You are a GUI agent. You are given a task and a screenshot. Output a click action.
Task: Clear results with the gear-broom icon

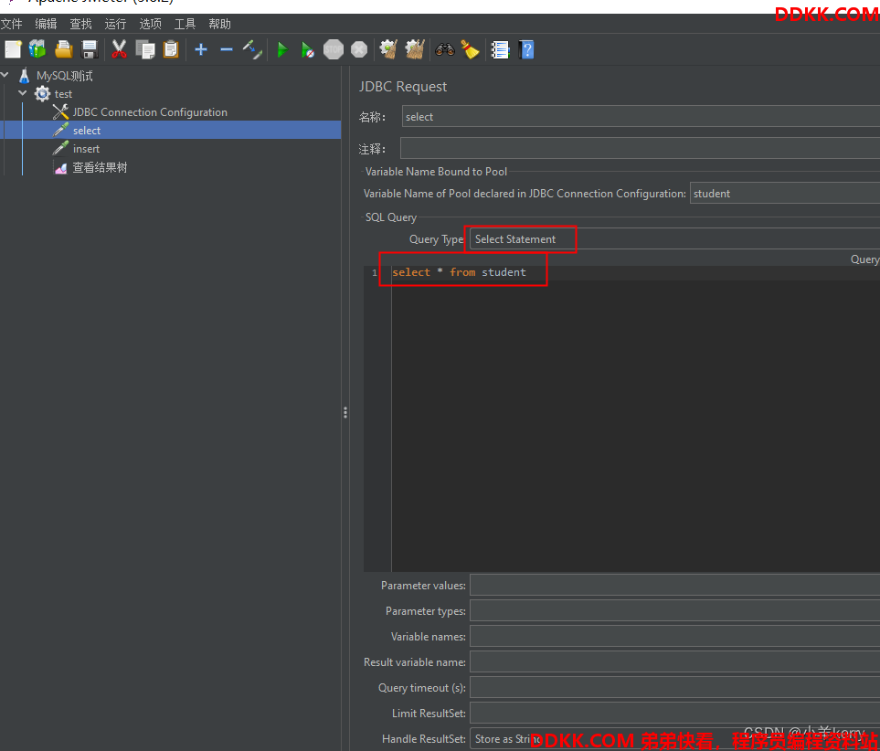tap(388, 49)
